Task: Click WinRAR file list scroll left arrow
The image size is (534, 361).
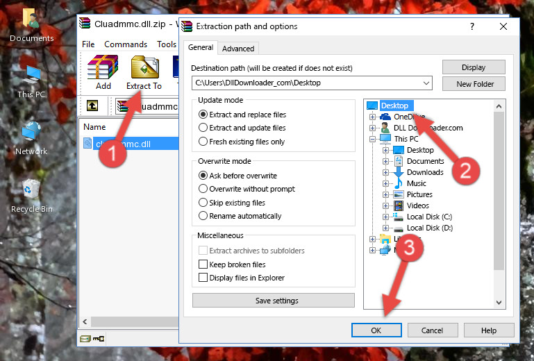Action: point(85,321)
